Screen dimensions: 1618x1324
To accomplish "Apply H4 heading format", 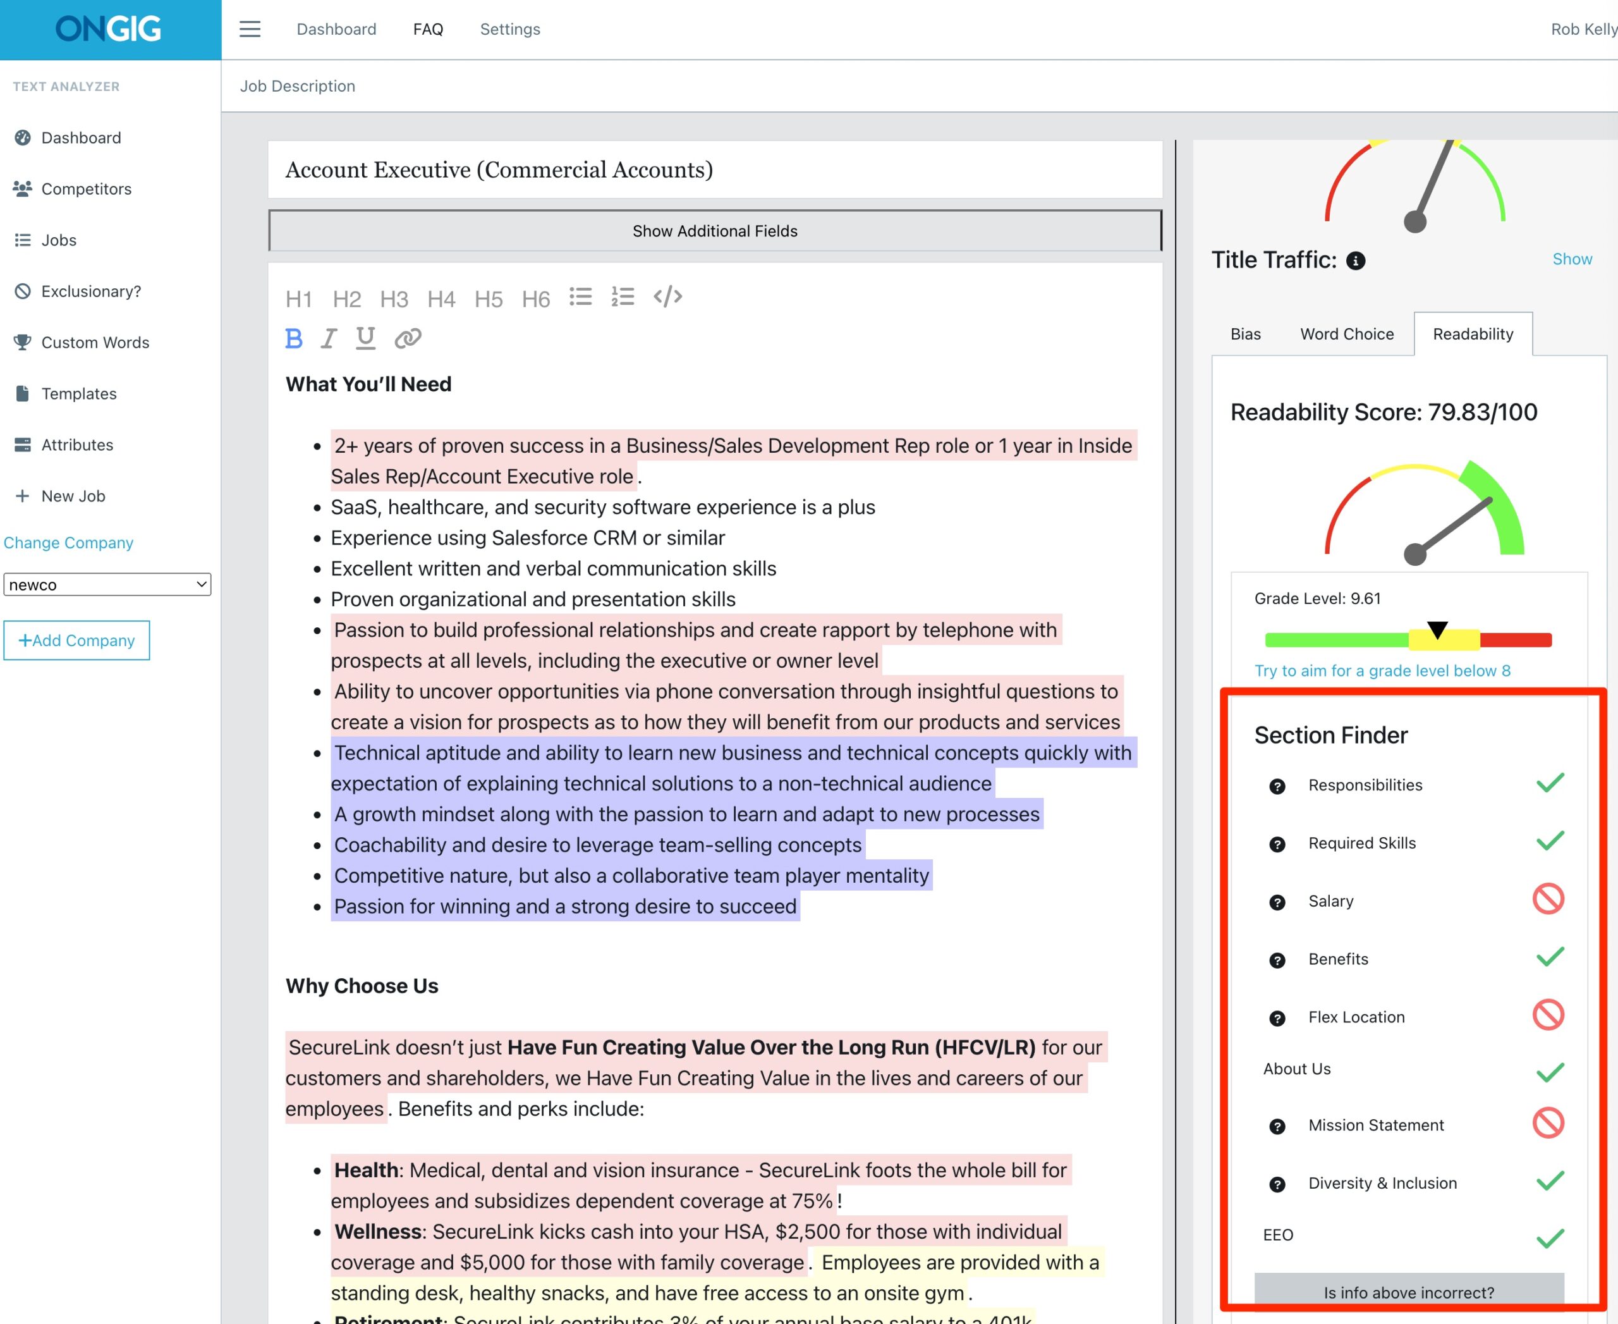I will [442, 299].
